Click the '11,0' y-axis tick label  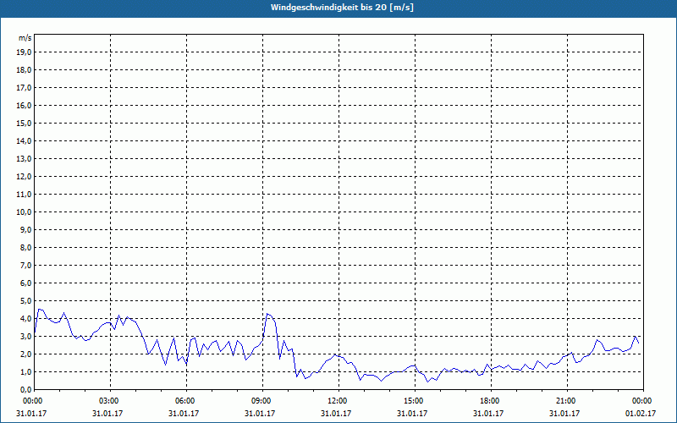tap(24, 195)
